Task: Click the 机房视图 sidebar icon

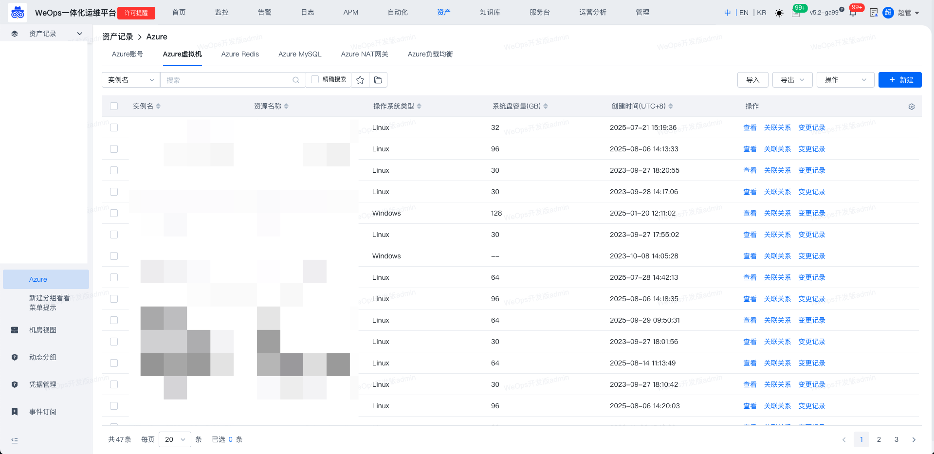Action: pyautogui.click(x=15, y=330)
